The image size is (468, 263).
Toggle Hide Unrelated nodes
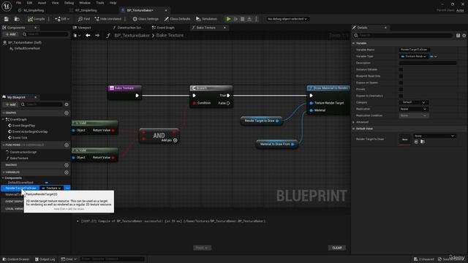coord(108,19)
